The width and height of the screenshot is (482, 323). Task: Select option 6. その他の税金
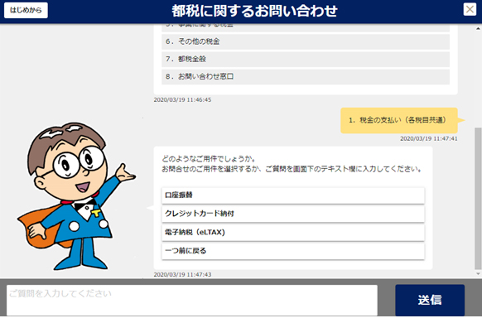[306, 41]
